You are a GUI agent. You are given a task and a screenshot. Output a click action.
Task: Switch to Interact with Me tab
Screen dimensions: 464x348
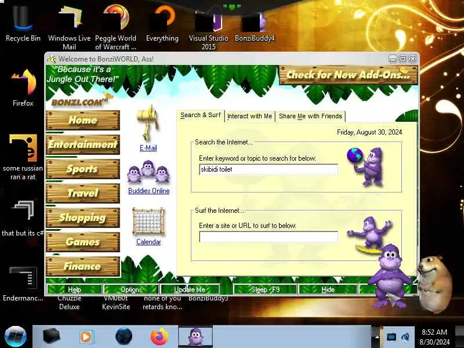pyautogui.click(x=250, y=116)
